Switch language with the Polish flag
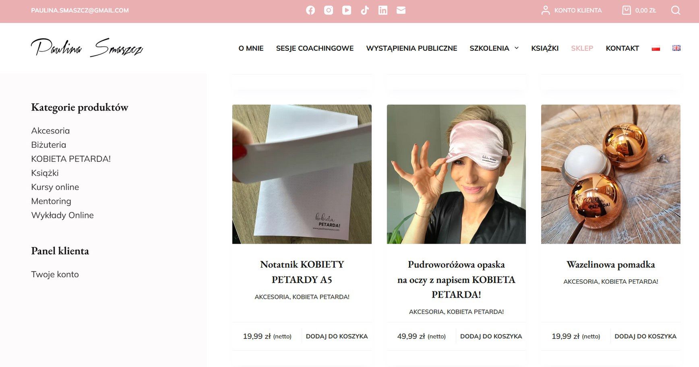 pos(656,48)
